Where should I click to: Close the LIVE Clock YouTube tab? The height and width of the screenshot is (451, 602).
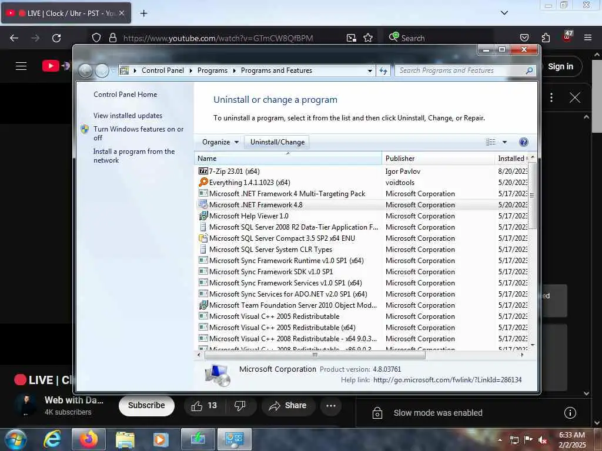pyautogui.click(x=121, y=13)
